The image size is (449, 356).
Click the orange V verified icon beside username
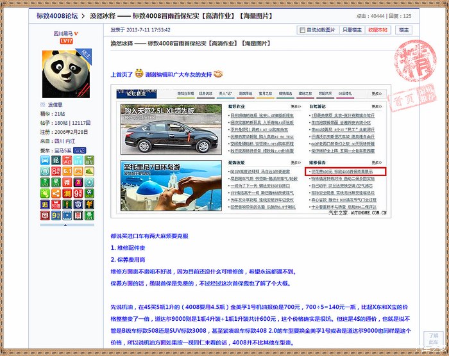coord(76,33)
